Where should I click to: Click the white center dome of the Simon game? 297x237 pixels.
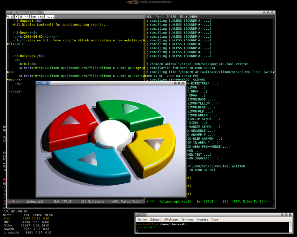(112, 134)
